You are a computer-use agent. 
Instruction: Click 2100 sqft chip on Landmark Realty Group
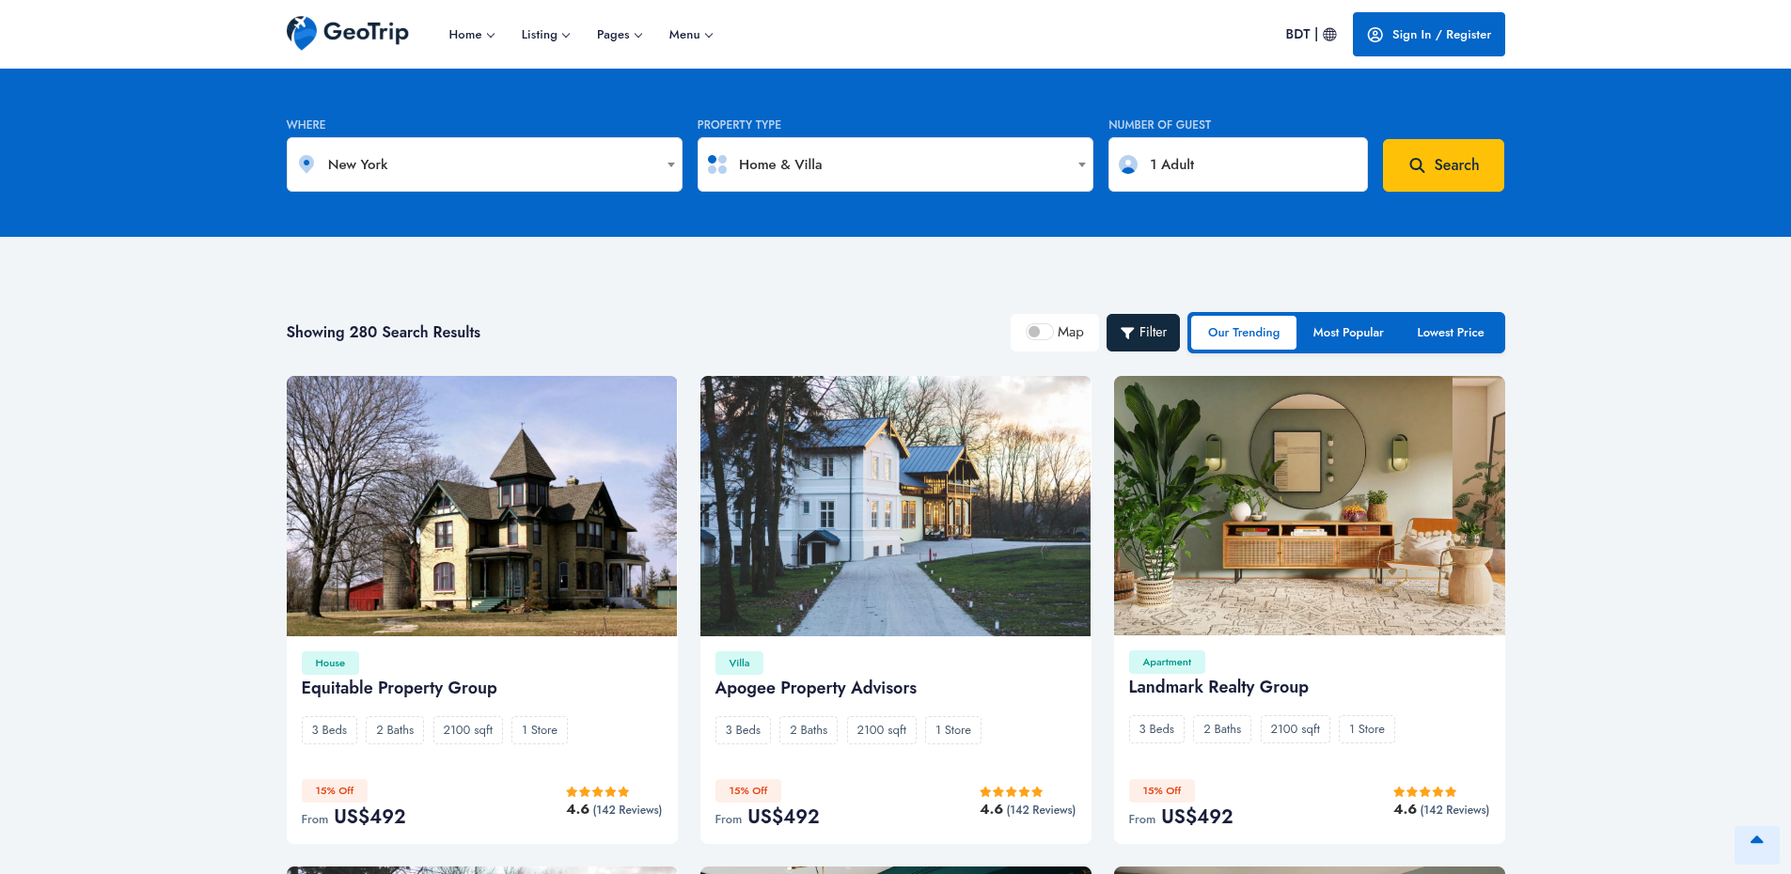tap(1295, 729)
